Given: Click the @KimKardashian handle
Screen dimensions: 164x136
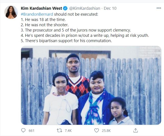Looking at the screenshot, I should (x=85, y=8).
